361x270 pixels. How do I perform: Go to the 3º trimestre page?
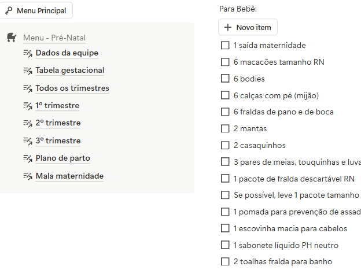[58, 140]
